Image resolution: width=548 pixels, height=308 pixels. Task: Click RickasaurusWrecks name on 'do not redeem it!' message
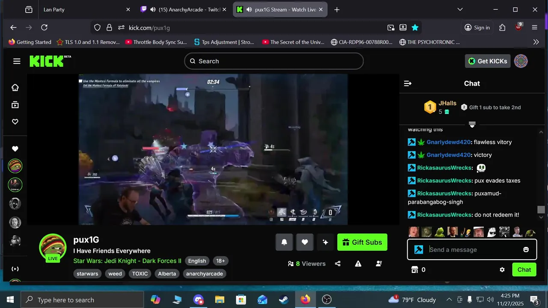444,215
